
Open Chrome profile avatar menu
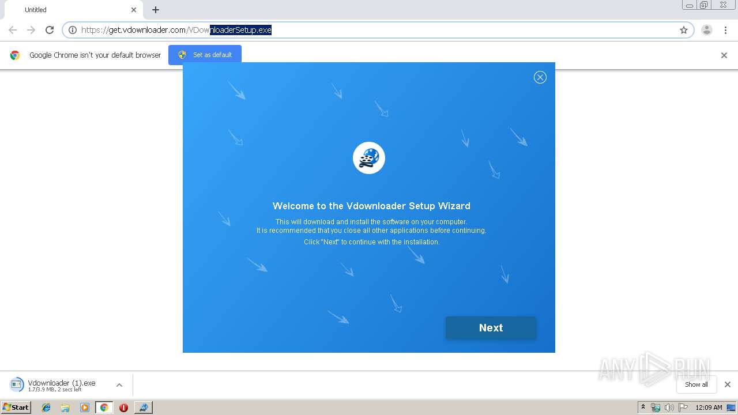(707, 30)
